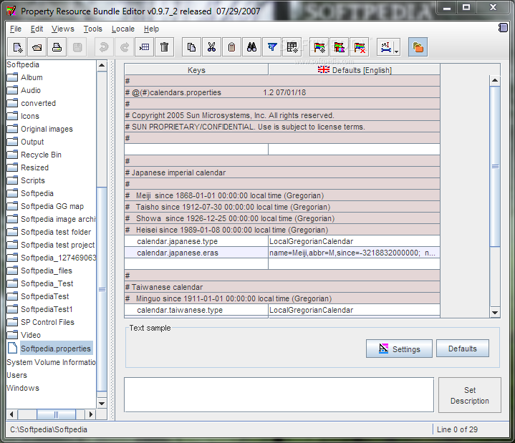This screenshot has width=515, height=443.
Task: Click the Settings button
Action: pyautogui.click(x=399, y=349)
